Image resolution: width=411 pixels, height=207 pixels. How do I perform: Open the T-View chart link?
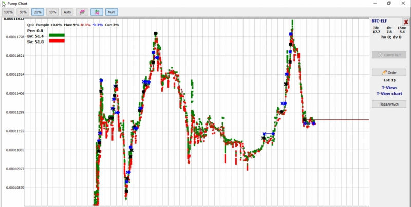click(x=389, y=94)
